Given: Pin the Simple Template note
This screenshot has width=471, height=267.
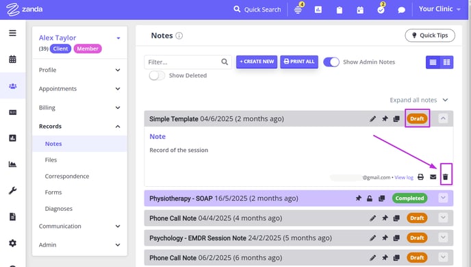Looking at the screenshot, I should click(385, 118).
